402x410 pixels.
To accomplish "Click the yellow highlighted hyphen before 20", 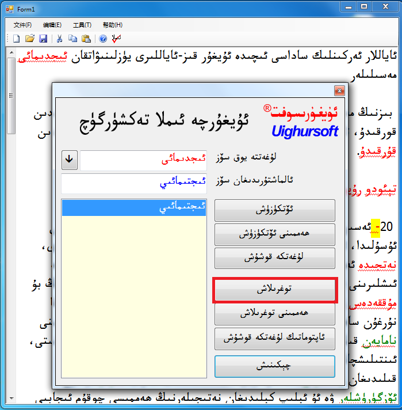I will [375, 228].
